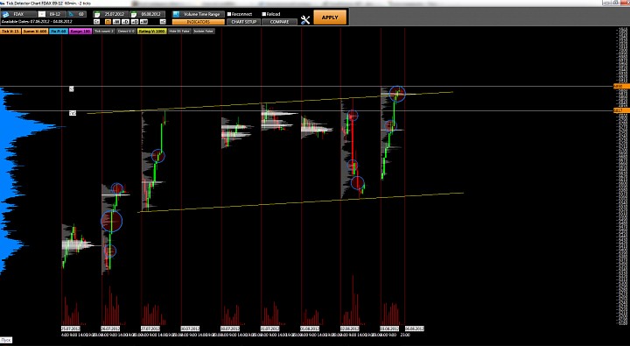Enable the Reconnect checkbox
630x346 pixels.
click(229, 14)
